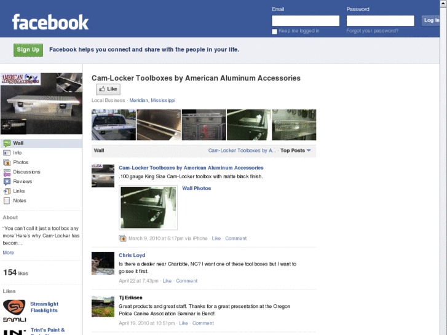Open the Top Posts dropdown

click(x=295, y=151)
